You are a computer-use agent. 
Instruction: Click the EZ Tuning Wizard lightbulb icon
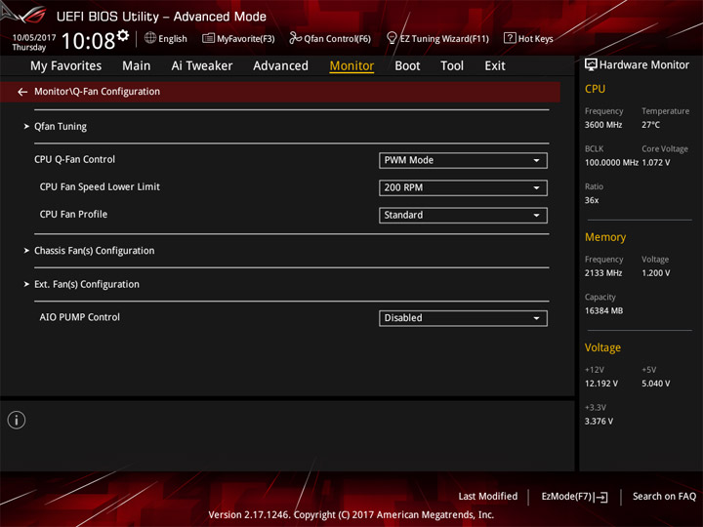392,38
